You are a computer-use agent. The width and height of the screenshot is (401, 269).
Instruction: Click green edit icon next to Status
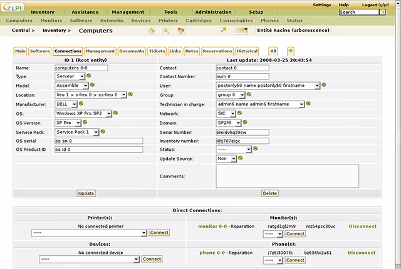(255, 148)
